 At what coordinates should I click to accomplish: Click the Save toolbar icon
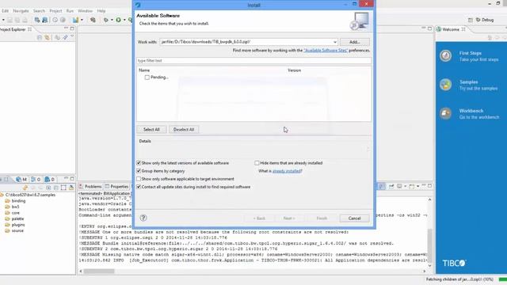click(x=10, y=20)
